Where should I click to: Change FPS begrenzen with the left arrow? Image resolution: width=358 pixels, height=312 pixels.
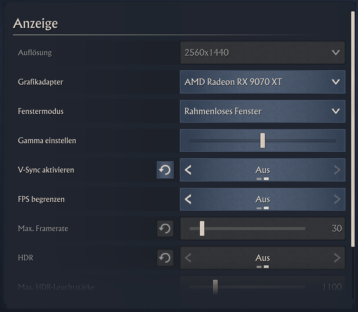click(188, 199)
